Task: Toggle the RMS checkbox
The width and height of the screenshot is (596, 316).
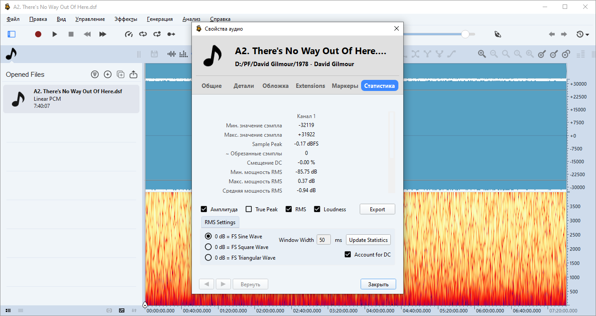Action: coord(289,209)
